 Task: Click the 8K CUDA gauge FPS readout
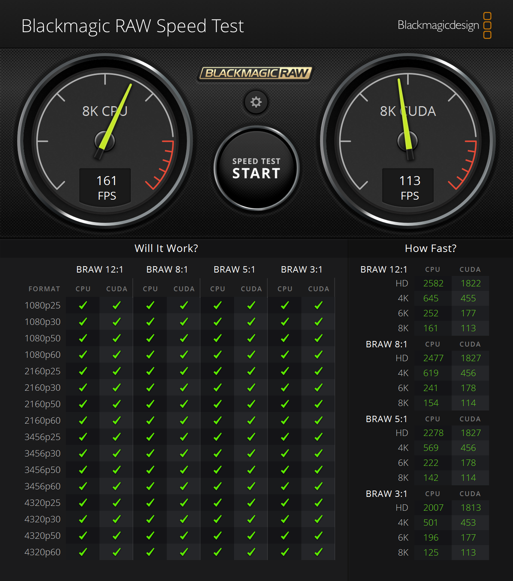408,188
